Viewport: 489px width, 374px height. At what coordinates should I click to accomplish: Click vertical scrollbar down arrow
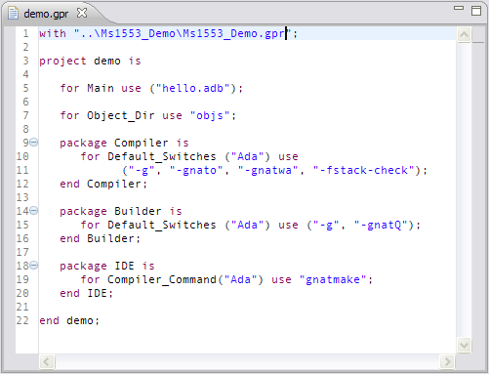pyautogui.click(x=464, y=345)
